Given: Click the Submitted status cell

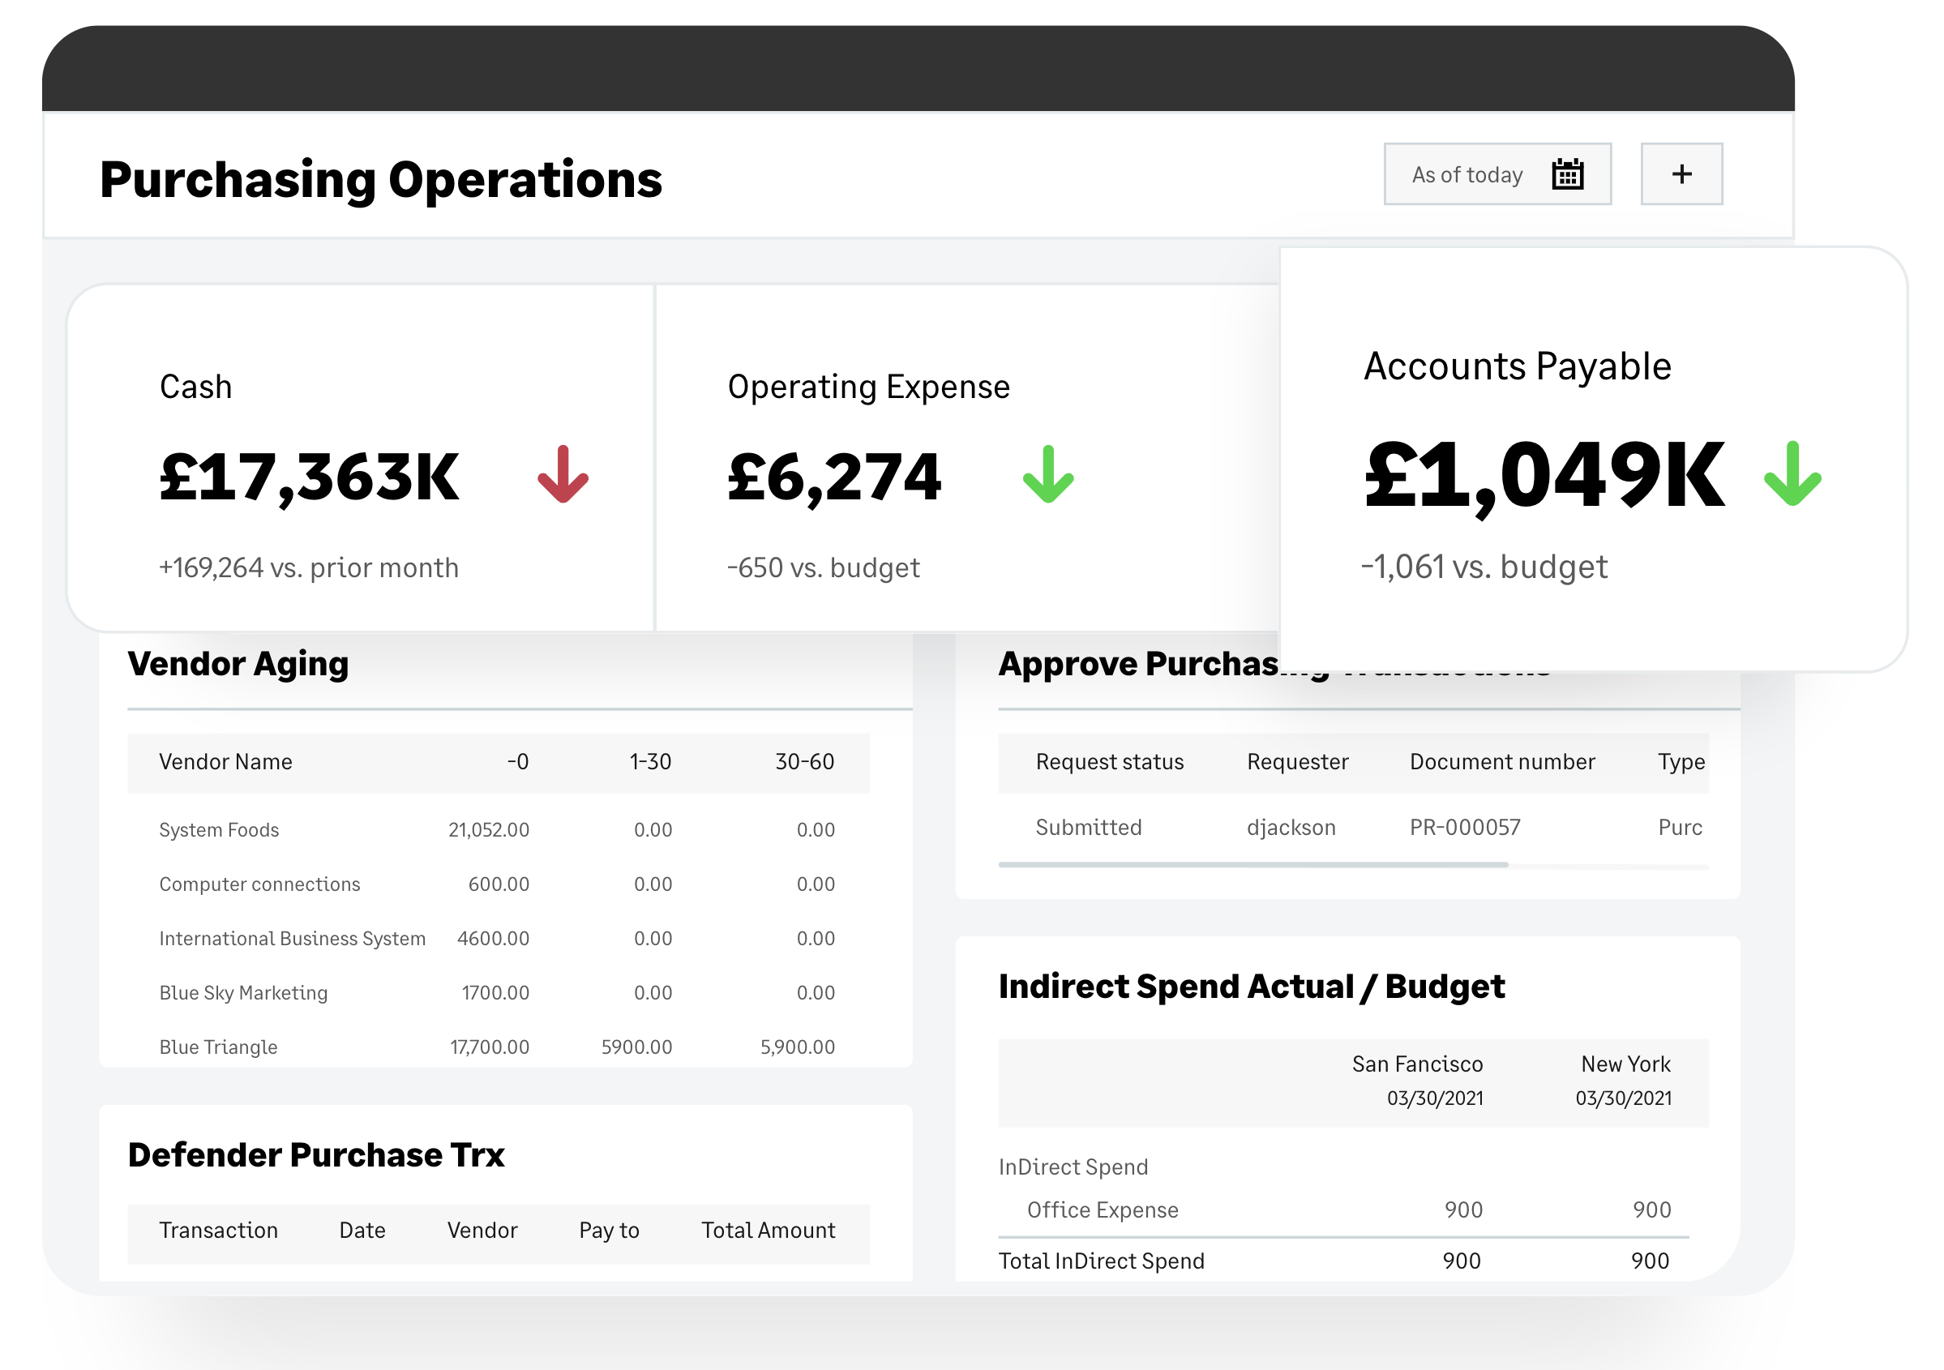Looking at the screenshot, I should 1089,827.
